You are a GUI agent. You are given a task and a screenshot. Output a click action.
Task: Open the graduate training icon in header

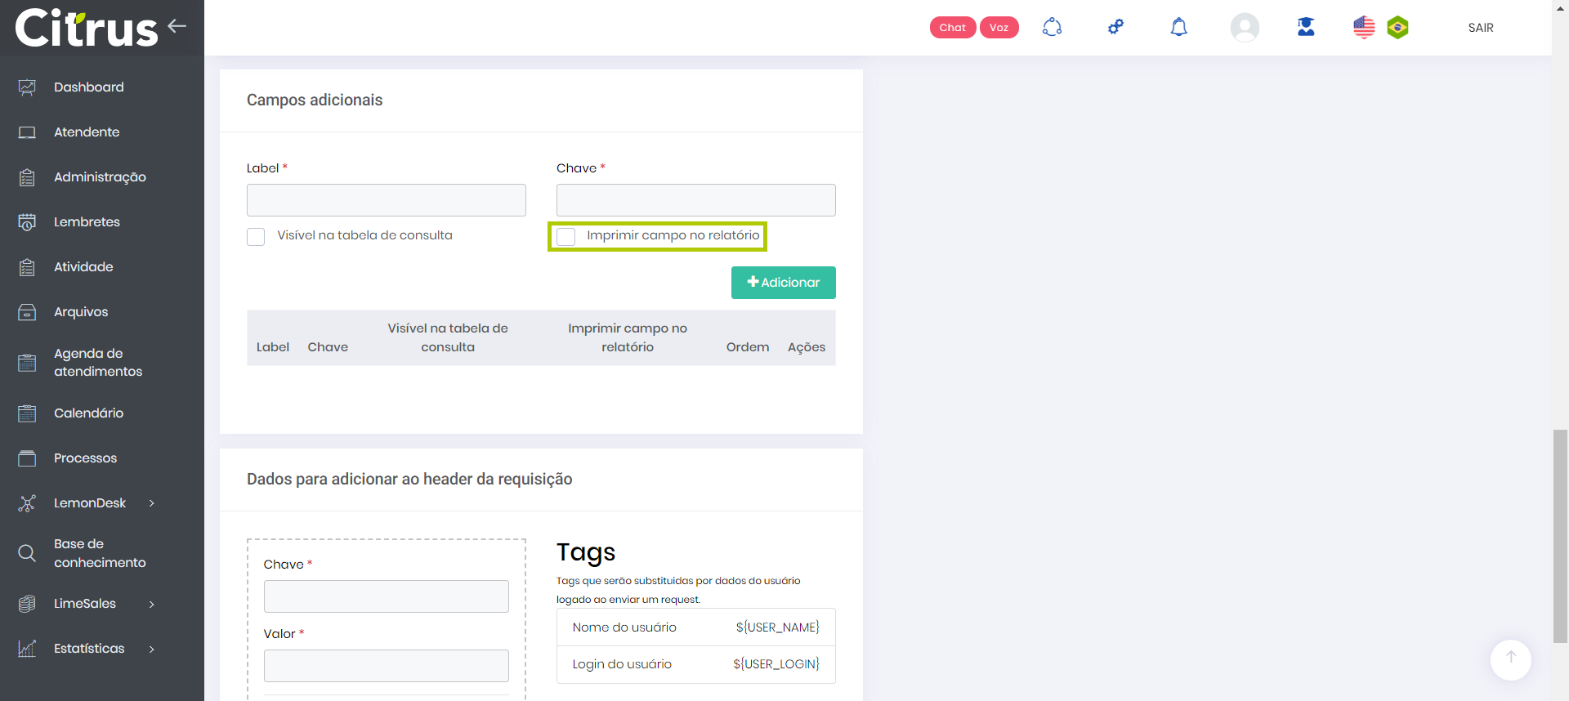(1306, 28)
